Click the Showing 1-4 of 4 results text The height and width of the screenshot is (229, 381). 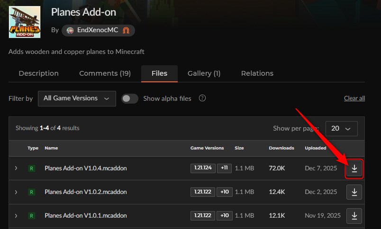[47, 128]
